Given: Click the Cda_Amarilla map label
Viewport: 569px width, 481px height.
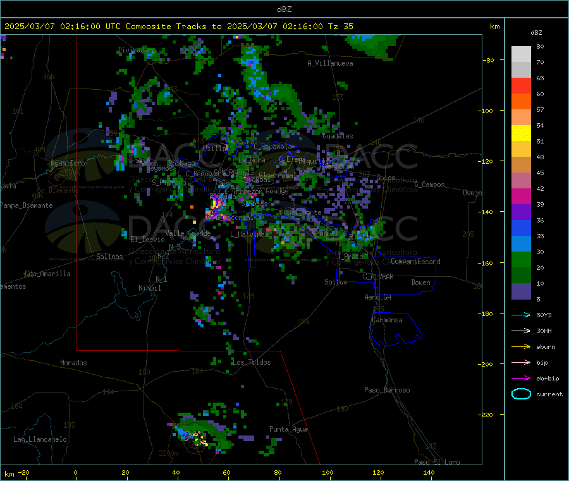Looking at the screenshot, I should (47, 274).
